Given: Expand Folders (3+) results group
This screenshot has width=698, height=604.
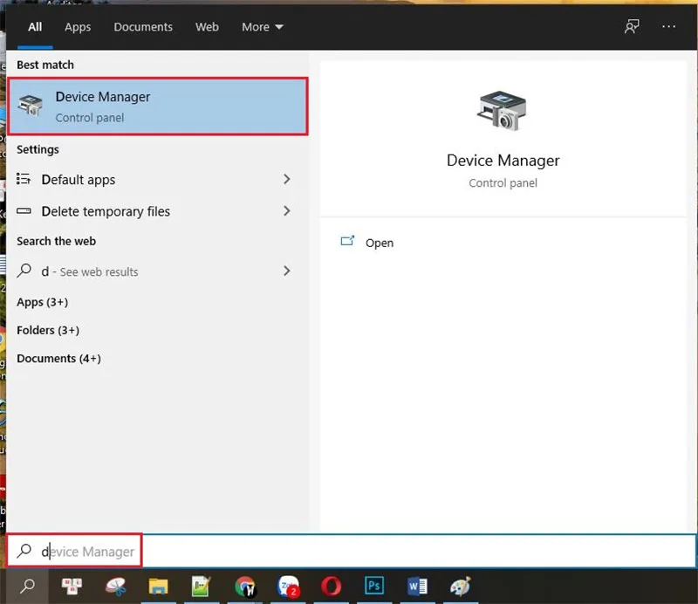Looking at the screenshot, I should coord(48,330).
